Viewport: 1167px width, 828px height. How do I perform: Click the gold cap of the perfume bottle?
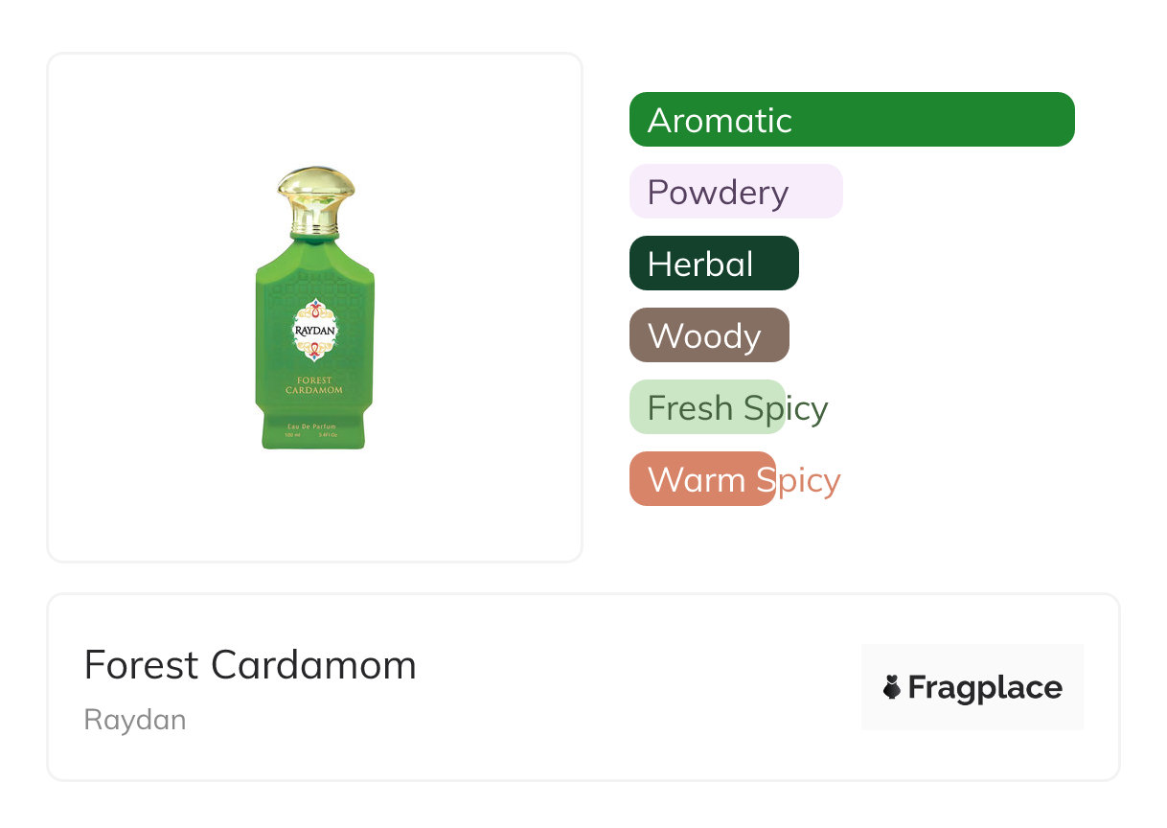coord(315,191)
